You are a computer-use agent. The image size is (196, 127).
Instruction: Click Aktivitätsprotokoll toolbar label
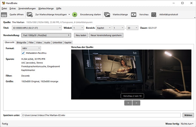169,15
